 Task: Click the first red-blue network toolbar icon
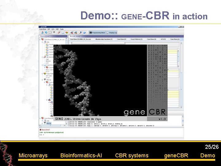pyautogui.click(x=72, y=33)
